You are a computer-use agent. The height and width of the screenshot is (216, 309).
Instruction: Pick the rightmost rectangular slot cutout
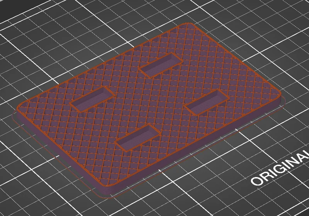(207, 102)
